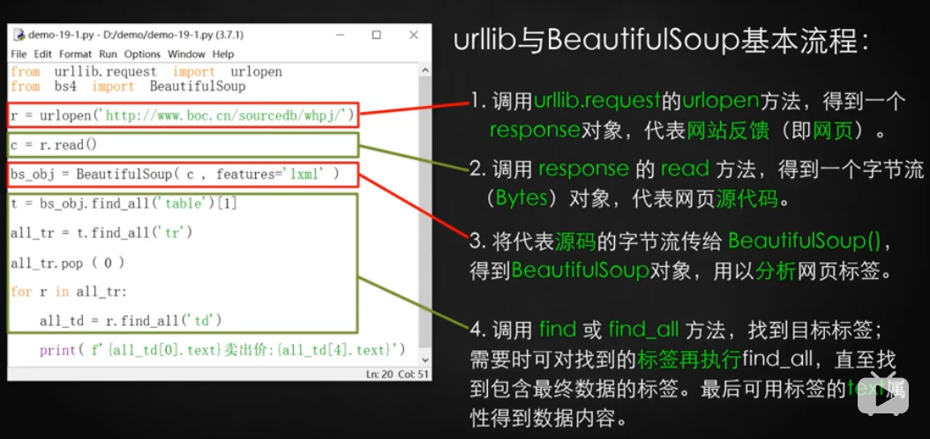Click the heading 'urllib与BeautifulSoup基本流程'
Viewport: 930px width, 439px height.
click(655, 41)
